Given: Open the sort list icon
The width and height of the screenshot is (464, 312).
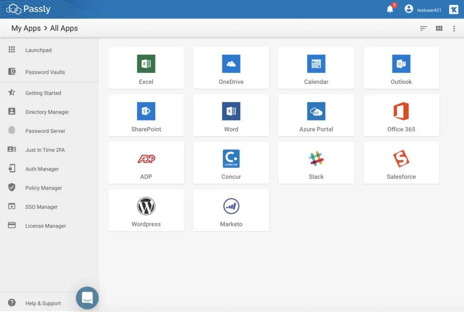Looking at the screenshot, I should (424, 29).
